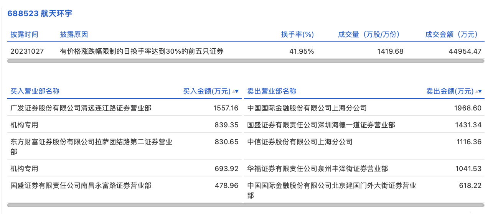Click the horizontal scrollbar under the brokerage table
The image size is (488, 214).
pyautogui.click(x=246, y=205)
